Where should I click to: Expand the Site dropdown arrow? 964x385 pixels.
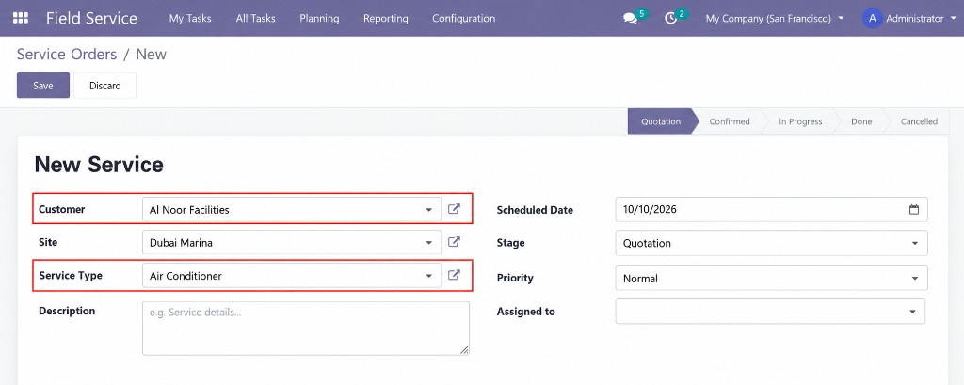(x=428, y=242)
